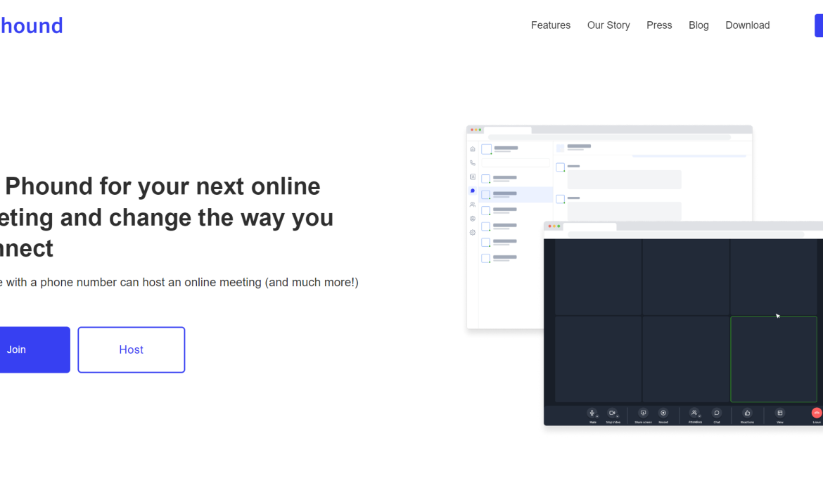Open the Features nav item

click(x=550, y=25)
